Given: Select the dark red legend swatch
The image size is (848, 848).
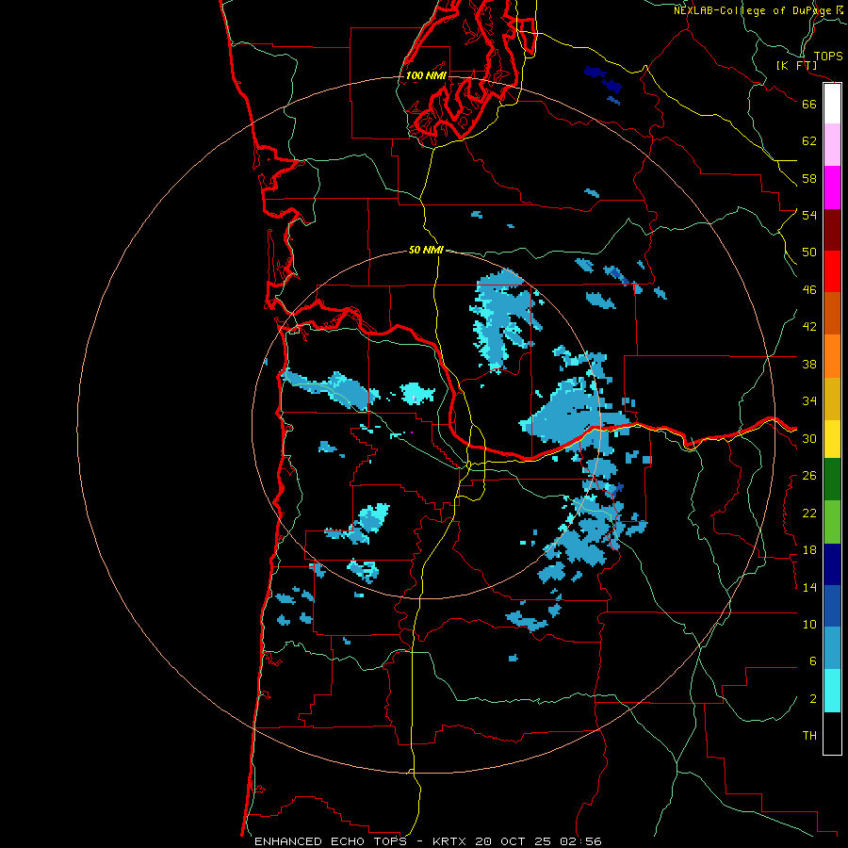Looking at the screenshot, I should pos(832,230).
